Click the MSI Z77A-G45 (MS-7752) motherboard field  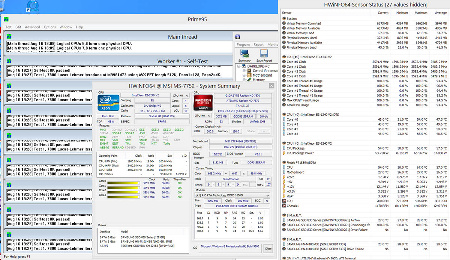click(x=240, y=141)
